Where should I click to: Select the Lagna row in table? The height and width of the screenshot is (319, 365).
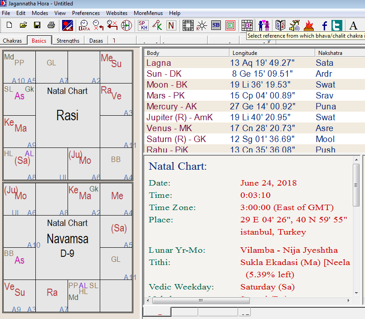pyautogui.click(x=255, y=63)
